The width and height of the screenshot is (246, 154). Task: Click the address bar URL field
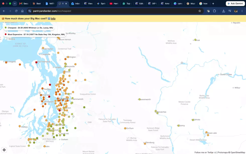113,11
